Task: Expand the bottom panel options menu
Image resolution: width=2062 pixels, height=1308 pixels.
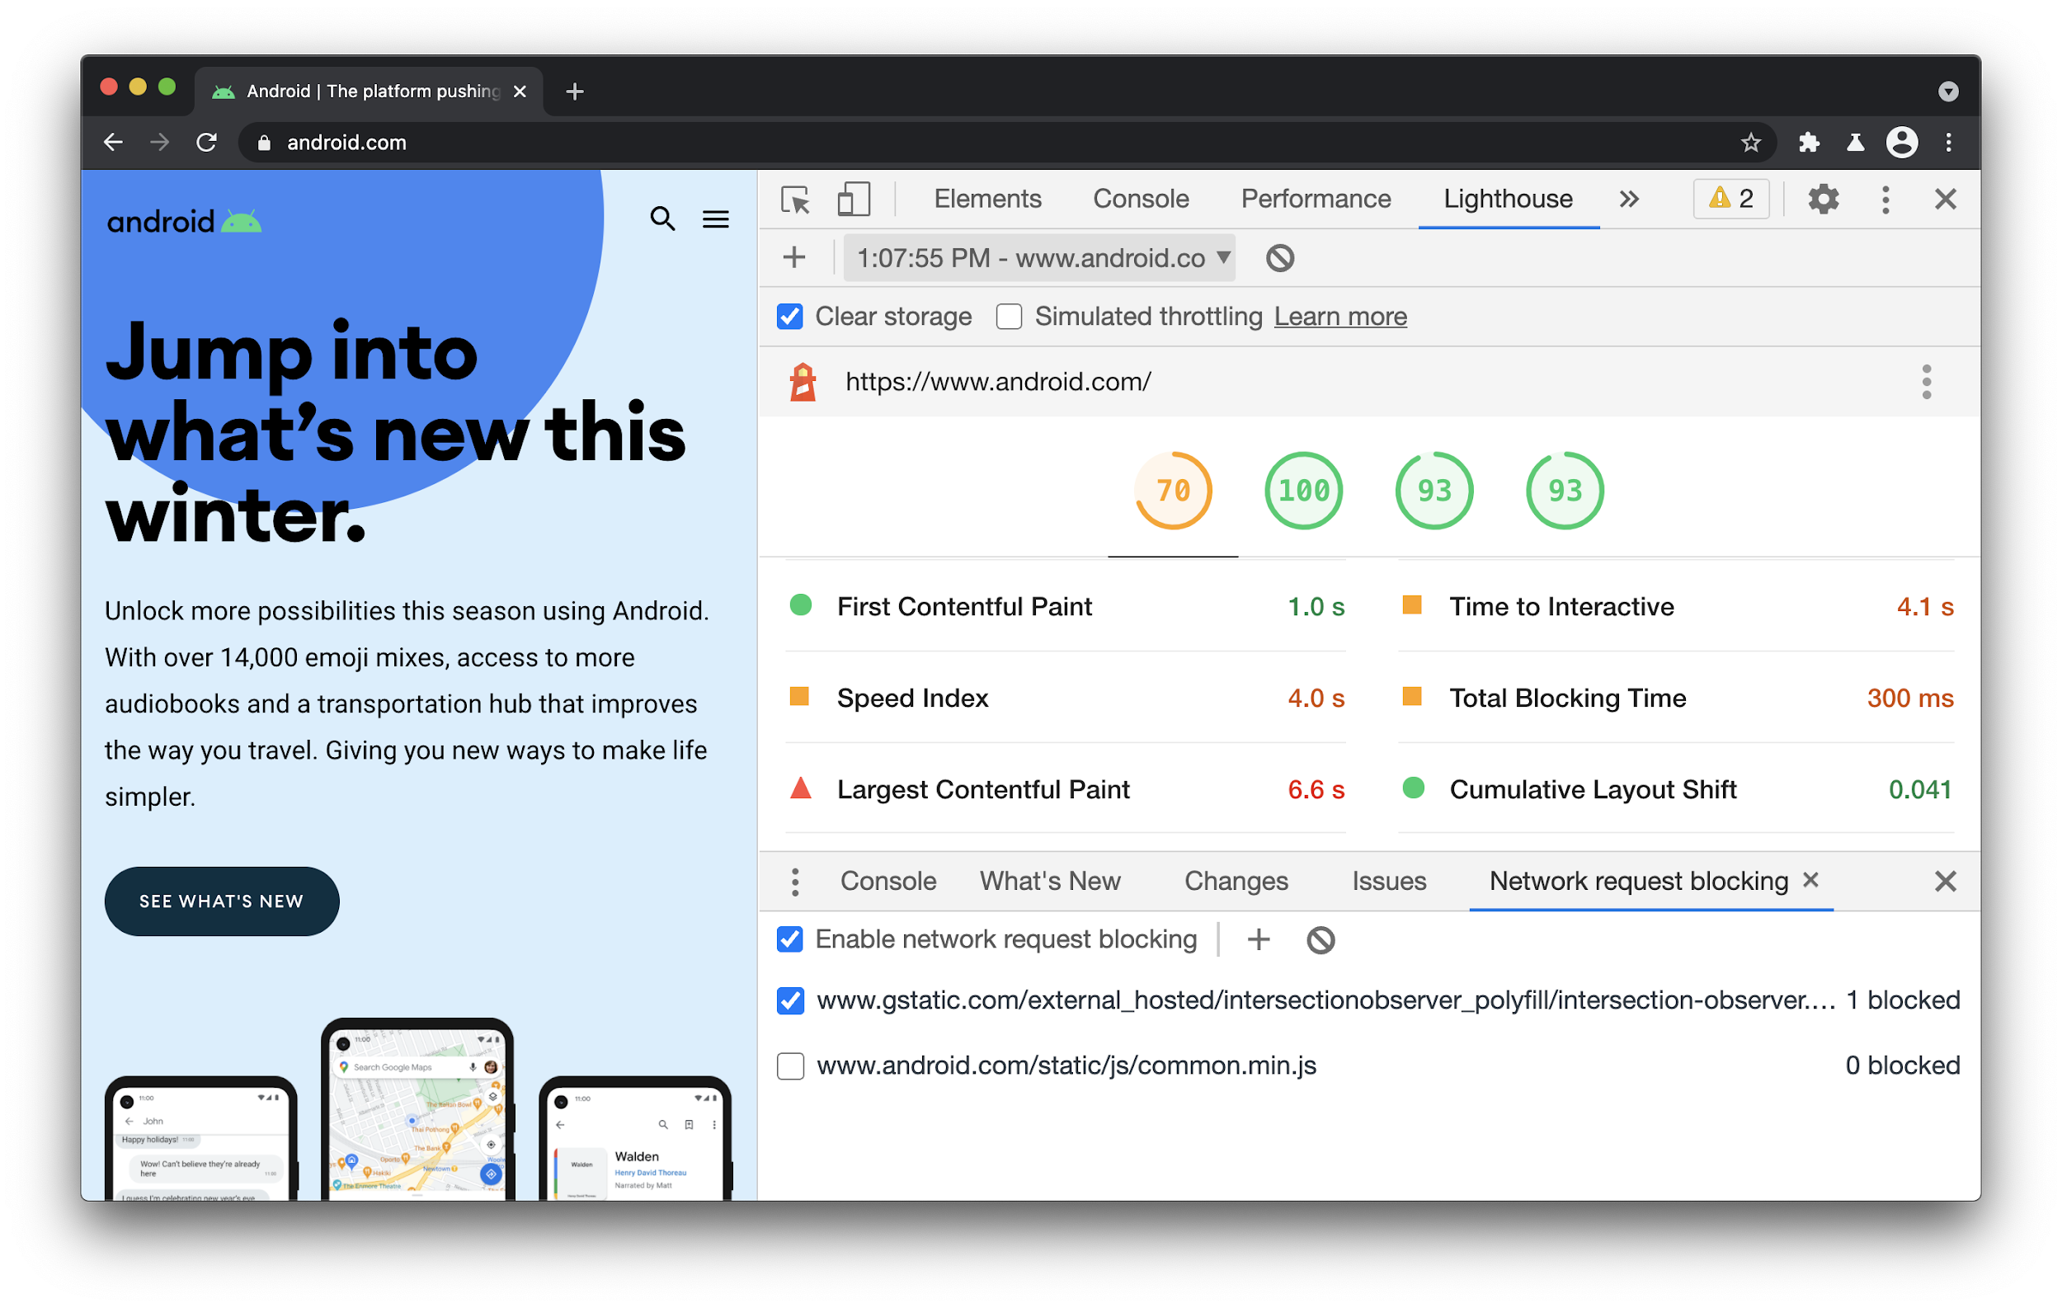Action: click(793, 881)
